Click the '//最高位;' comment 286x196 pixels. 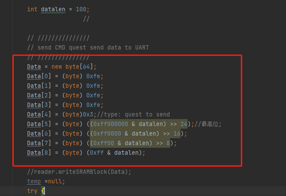pyautogui.click(x=208, y=124)
